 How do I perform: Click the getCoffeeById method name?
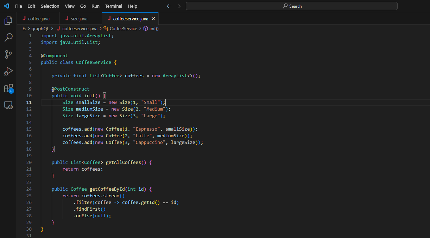point(107,189)
